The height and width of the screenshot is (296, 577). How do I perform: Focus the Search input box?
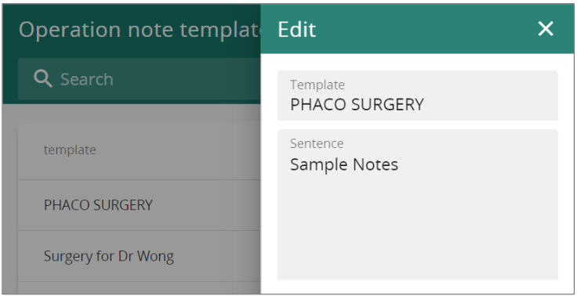[140, 78]
